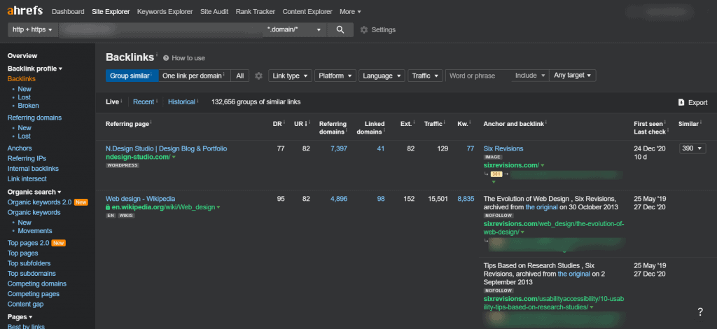This screenshot has width=717, height=329.
Task: Switch to the Recent tab
Action: point(144,102)
